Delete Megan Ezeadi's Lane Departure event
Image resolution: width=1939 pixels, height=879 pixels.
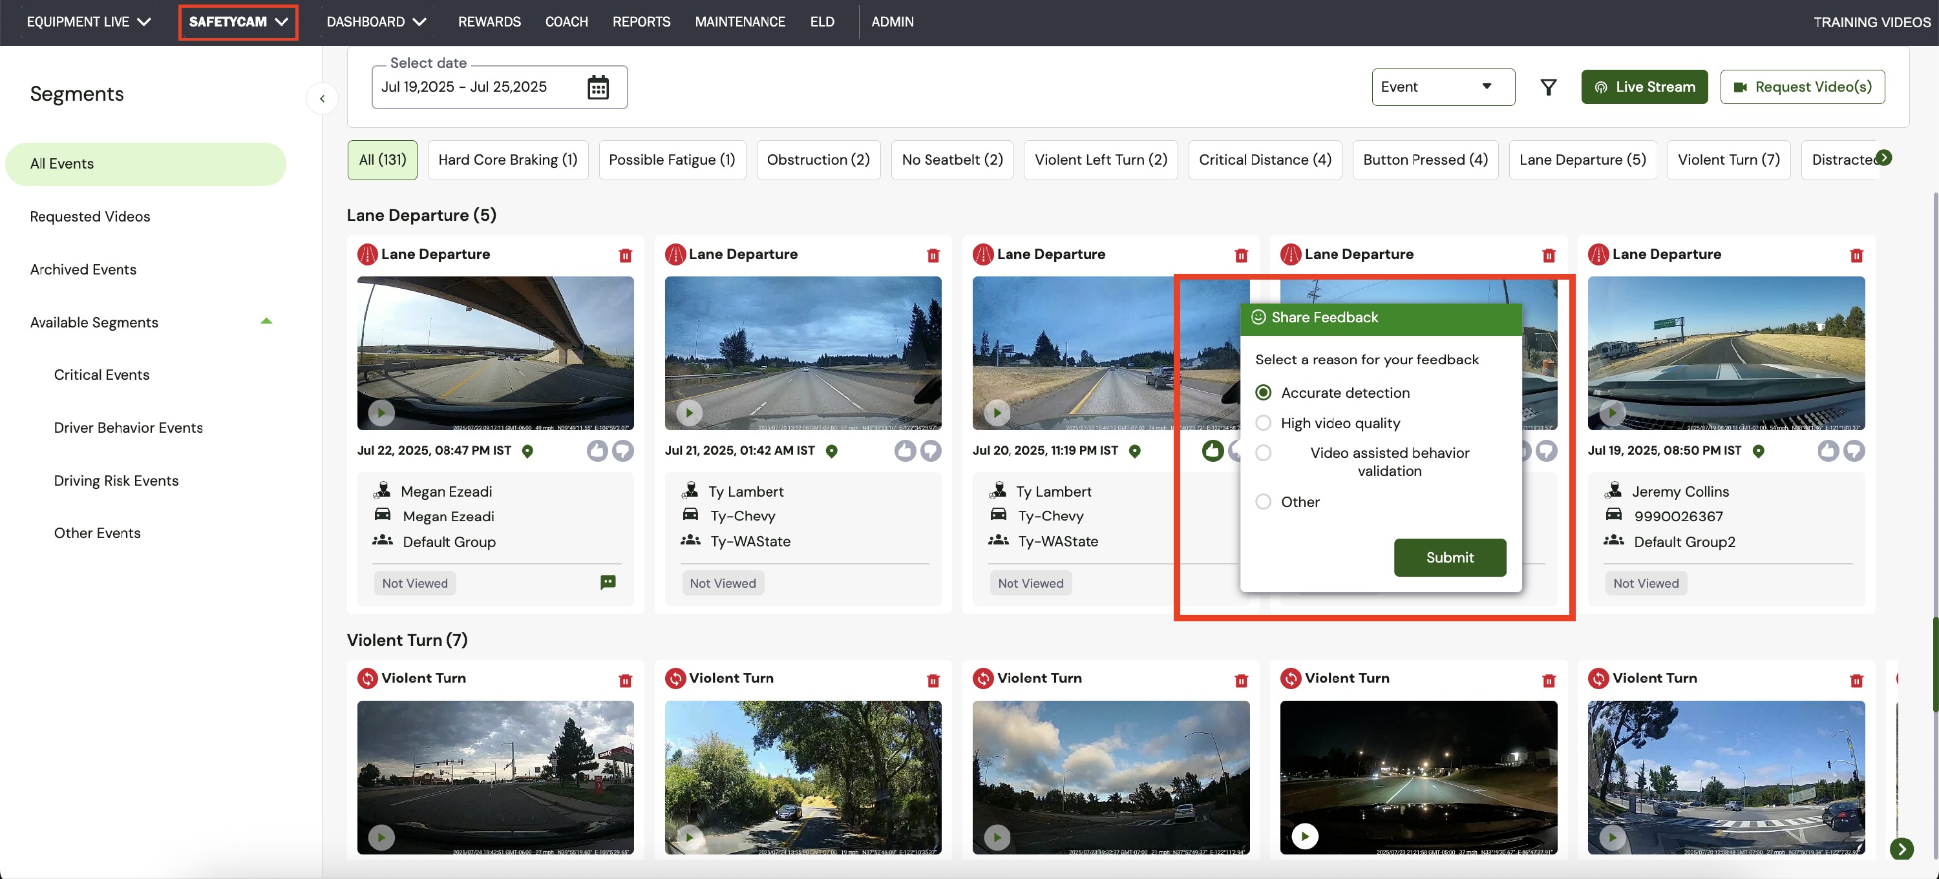[x=625, y=255]
